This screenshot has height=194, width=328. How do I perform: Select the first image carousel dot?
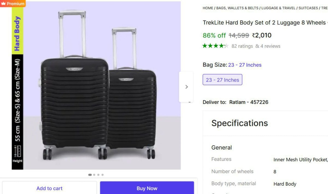coord(90,175)
